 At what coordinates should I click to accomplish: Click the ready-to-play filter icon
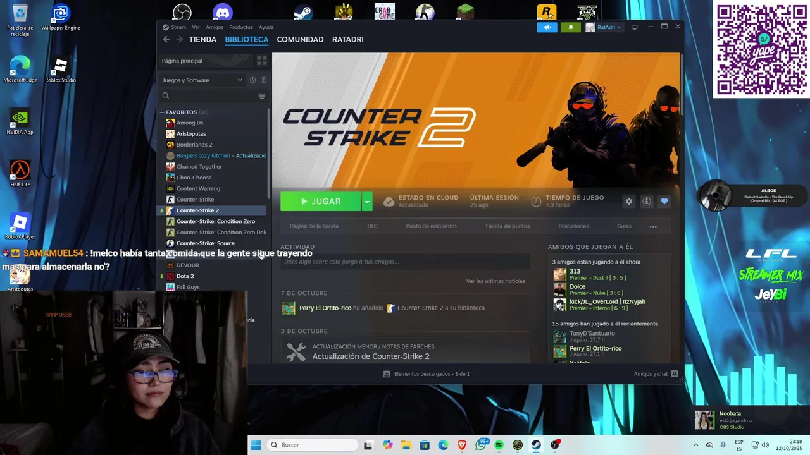pyautogui.click(x=263, y=80)
